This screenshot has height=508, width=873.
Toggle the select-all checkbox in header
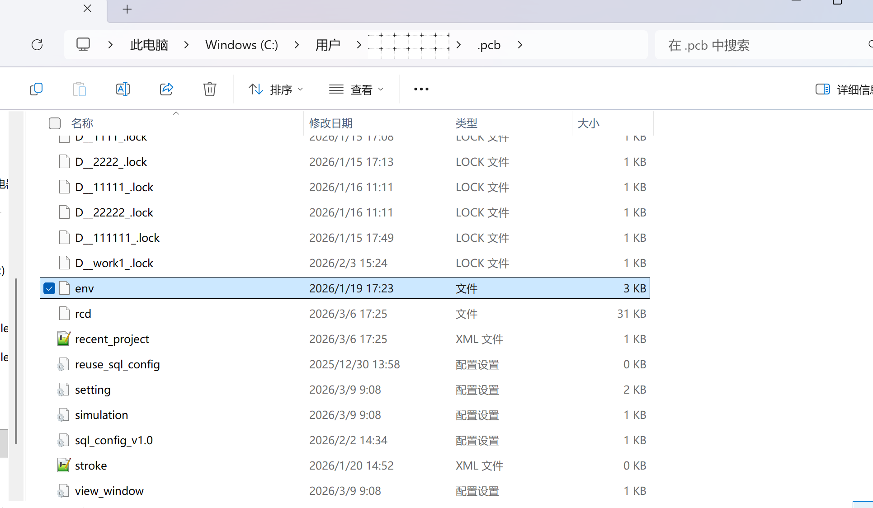[x=55, y=123]
